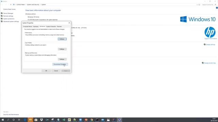Cancel the System Properties dialog
This screenshot has width=218, height=122.
pyautogui.click(x=56, y=71)
